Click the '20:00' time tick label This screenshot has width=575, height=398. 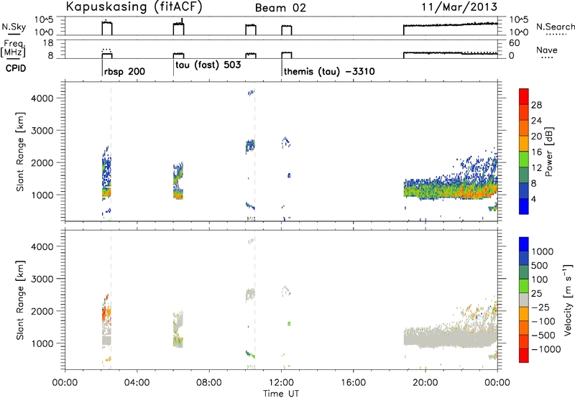(x=425, y=383)
